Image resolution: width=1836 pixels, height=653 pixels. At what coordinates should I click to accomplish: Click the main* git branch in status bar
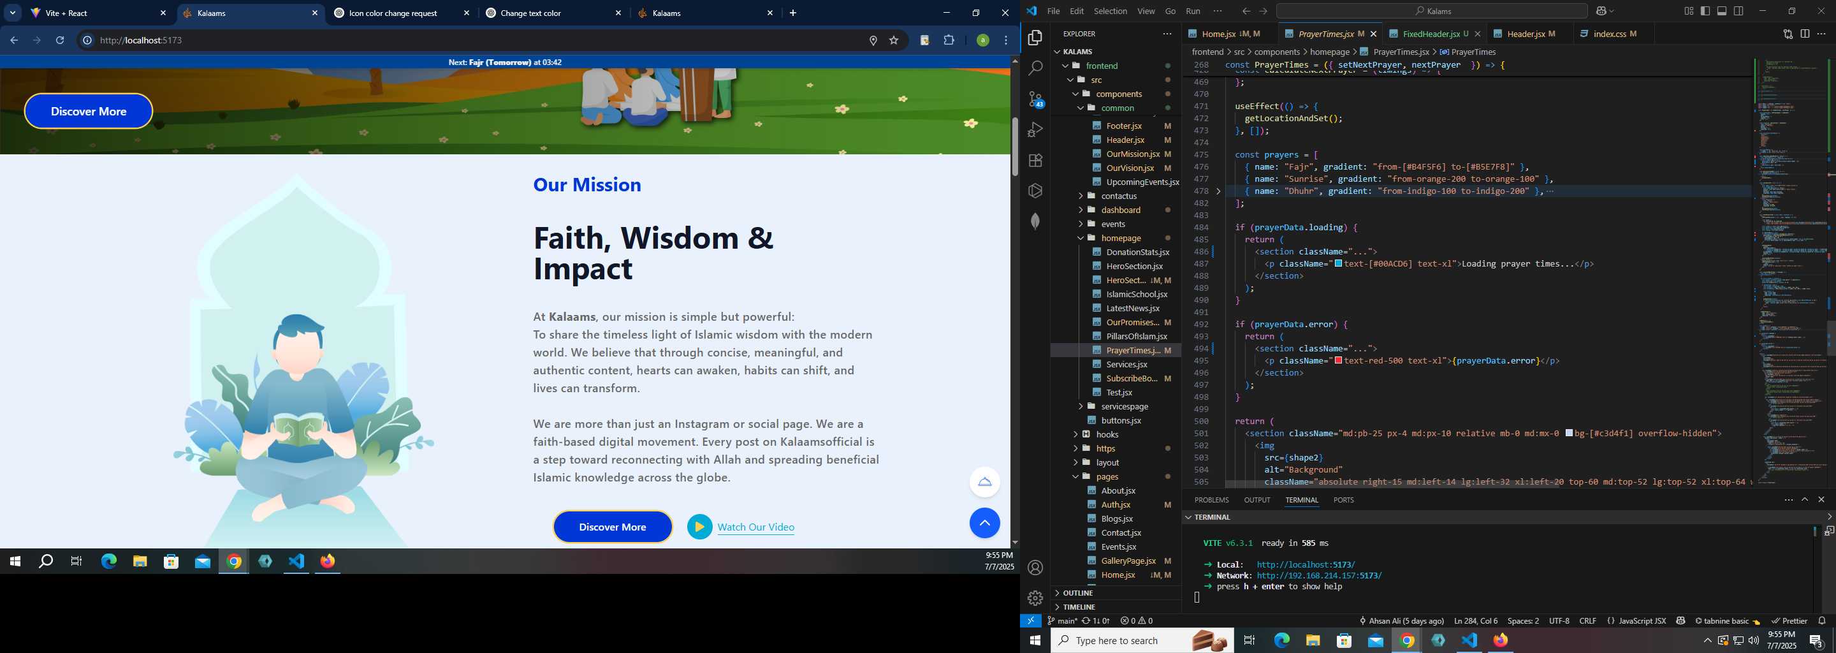pyautogui.click(x=1062, y=621)
